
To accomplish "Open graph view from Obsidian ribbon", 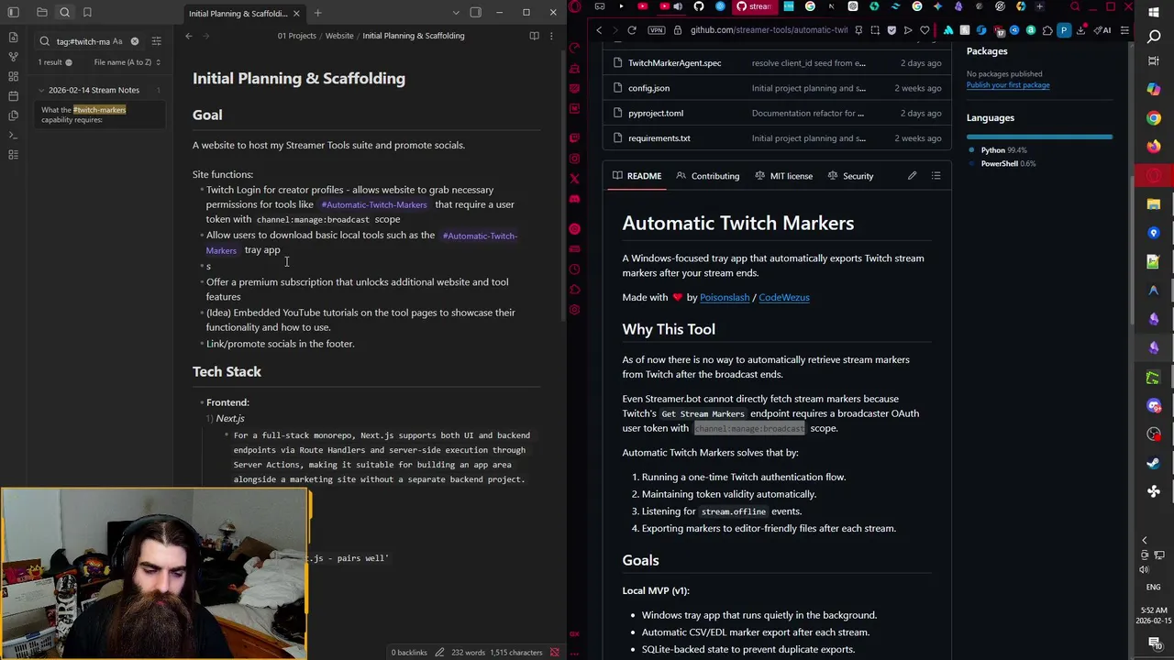I will pyautogui.click(x=13, y=57).
